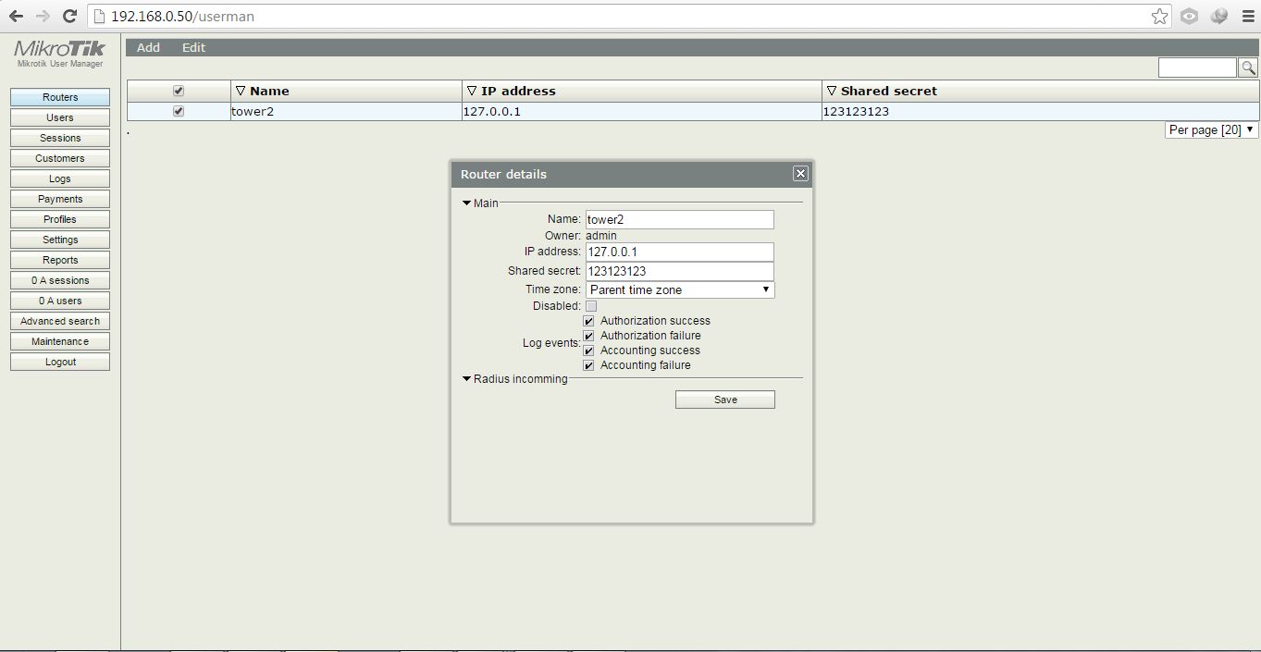The width and height of the screenshot is (1261, 652).
Task: Collapse the Main section
Action: pyautogui.click(x=467, y=203)
